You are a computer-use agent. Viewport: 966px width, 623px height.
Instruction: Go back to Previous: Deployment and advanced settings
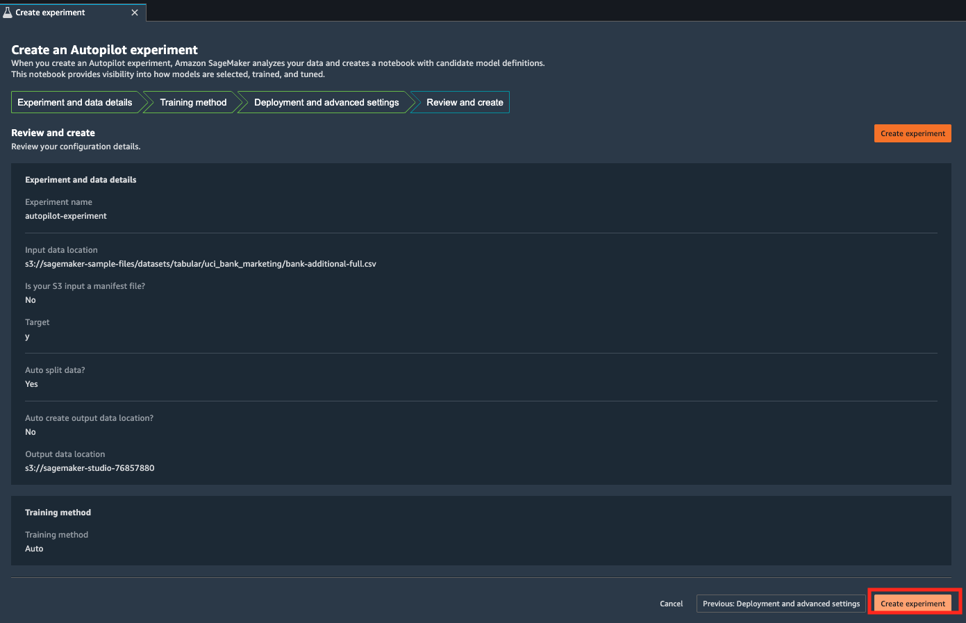(781, 604)
